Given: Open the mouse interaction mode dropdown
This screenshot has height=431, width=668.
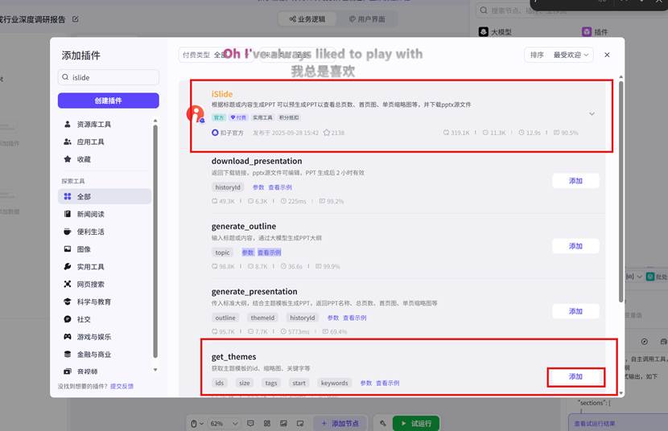Looking at the screenshot, I should point(197,424).
